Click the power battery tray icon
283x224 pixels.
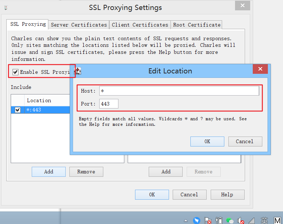[219, 221]
